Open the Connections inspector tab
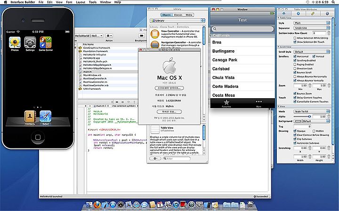Image resolution: width=339 pixels, height=211 pixels. (298, 14)
